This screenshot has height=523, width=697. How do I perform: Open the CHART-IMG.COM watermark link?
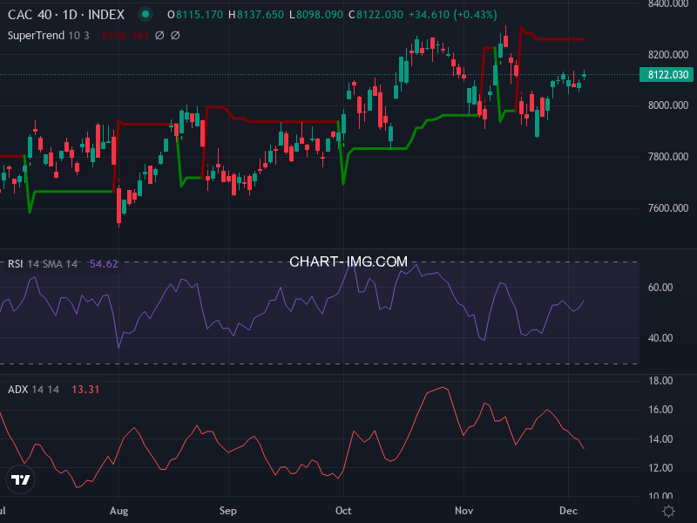pos(348,261)
